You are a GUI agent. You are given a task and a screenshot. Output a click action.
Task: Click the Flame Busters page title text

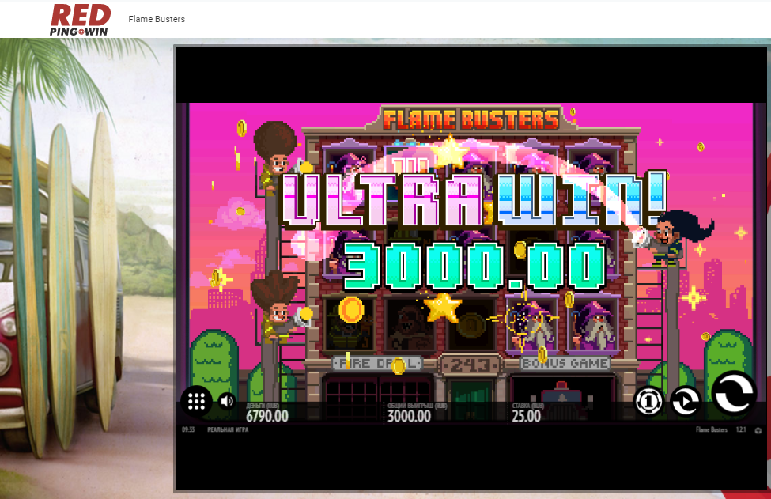point(157,19)
